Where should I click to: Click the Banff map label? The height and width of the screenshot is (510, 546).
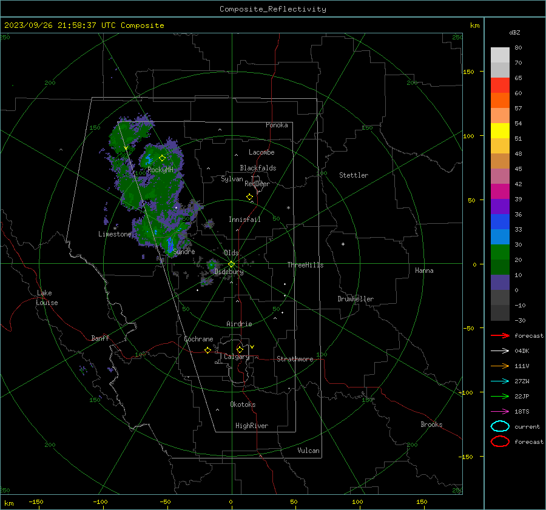click(x=100, y=338)
